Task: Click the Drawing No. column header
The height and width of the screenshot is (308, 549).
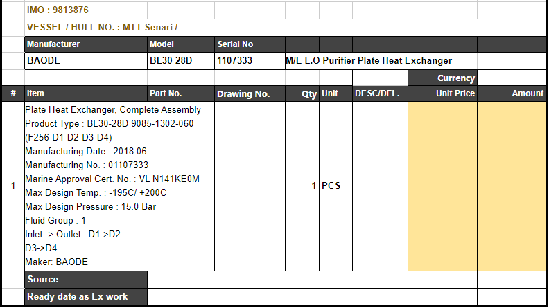Action: pos(250,93)
